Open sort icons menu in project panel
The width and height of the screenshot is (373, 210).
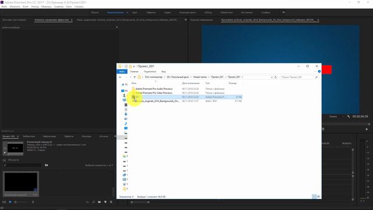coord(33,202)
